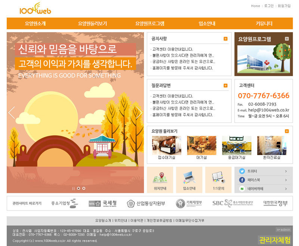
Task: Click the 개인정보취급방침 footer link
Action: tap(159, 221)
